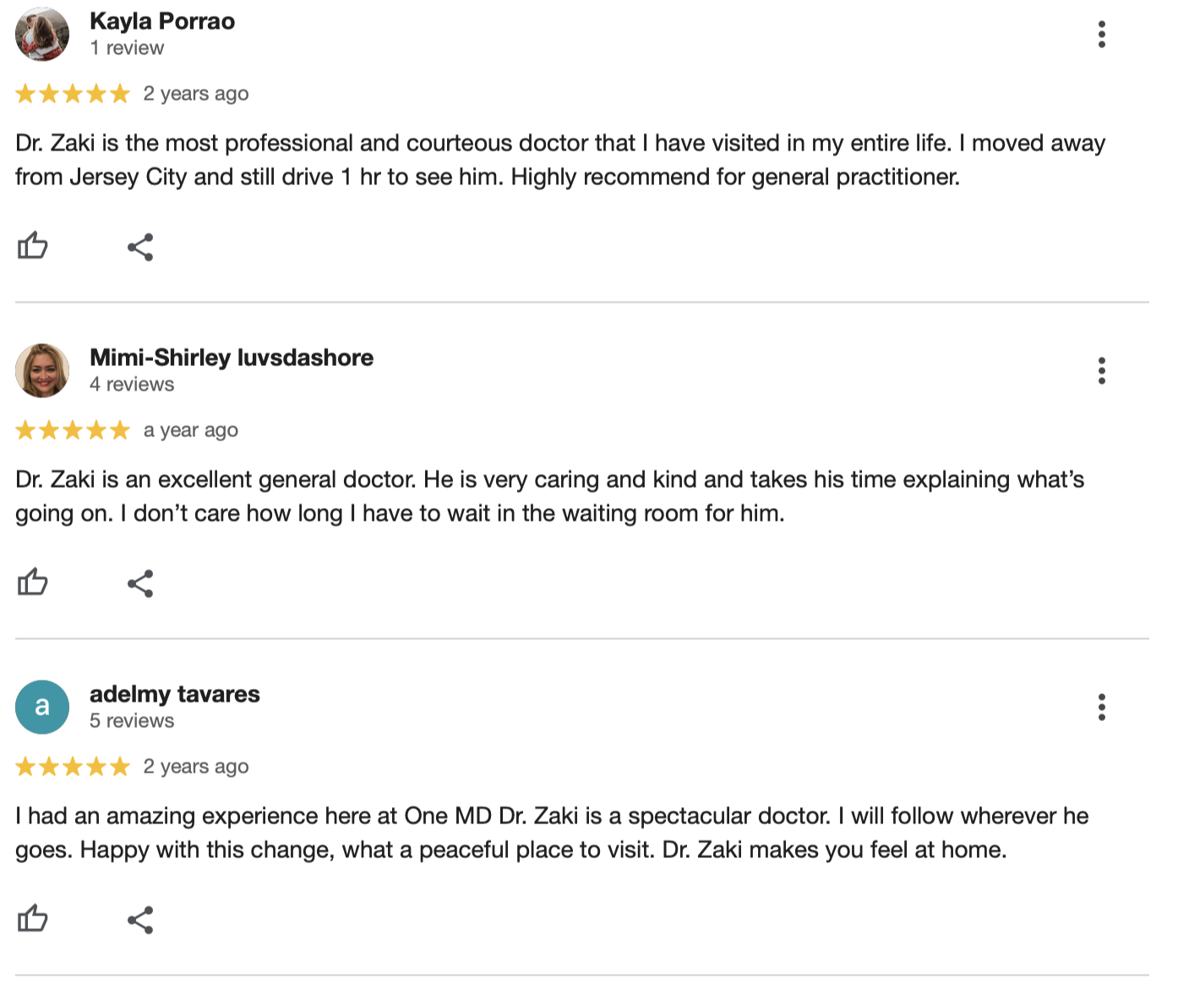Open three-dot menu for Kayla Porrao's review
Image resolution: width=1178 pixels, height=984 pixels.
pos(1101,35)
